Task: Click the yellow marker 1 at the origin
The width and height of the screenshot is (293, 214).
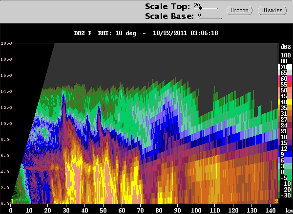Action: 12,201
